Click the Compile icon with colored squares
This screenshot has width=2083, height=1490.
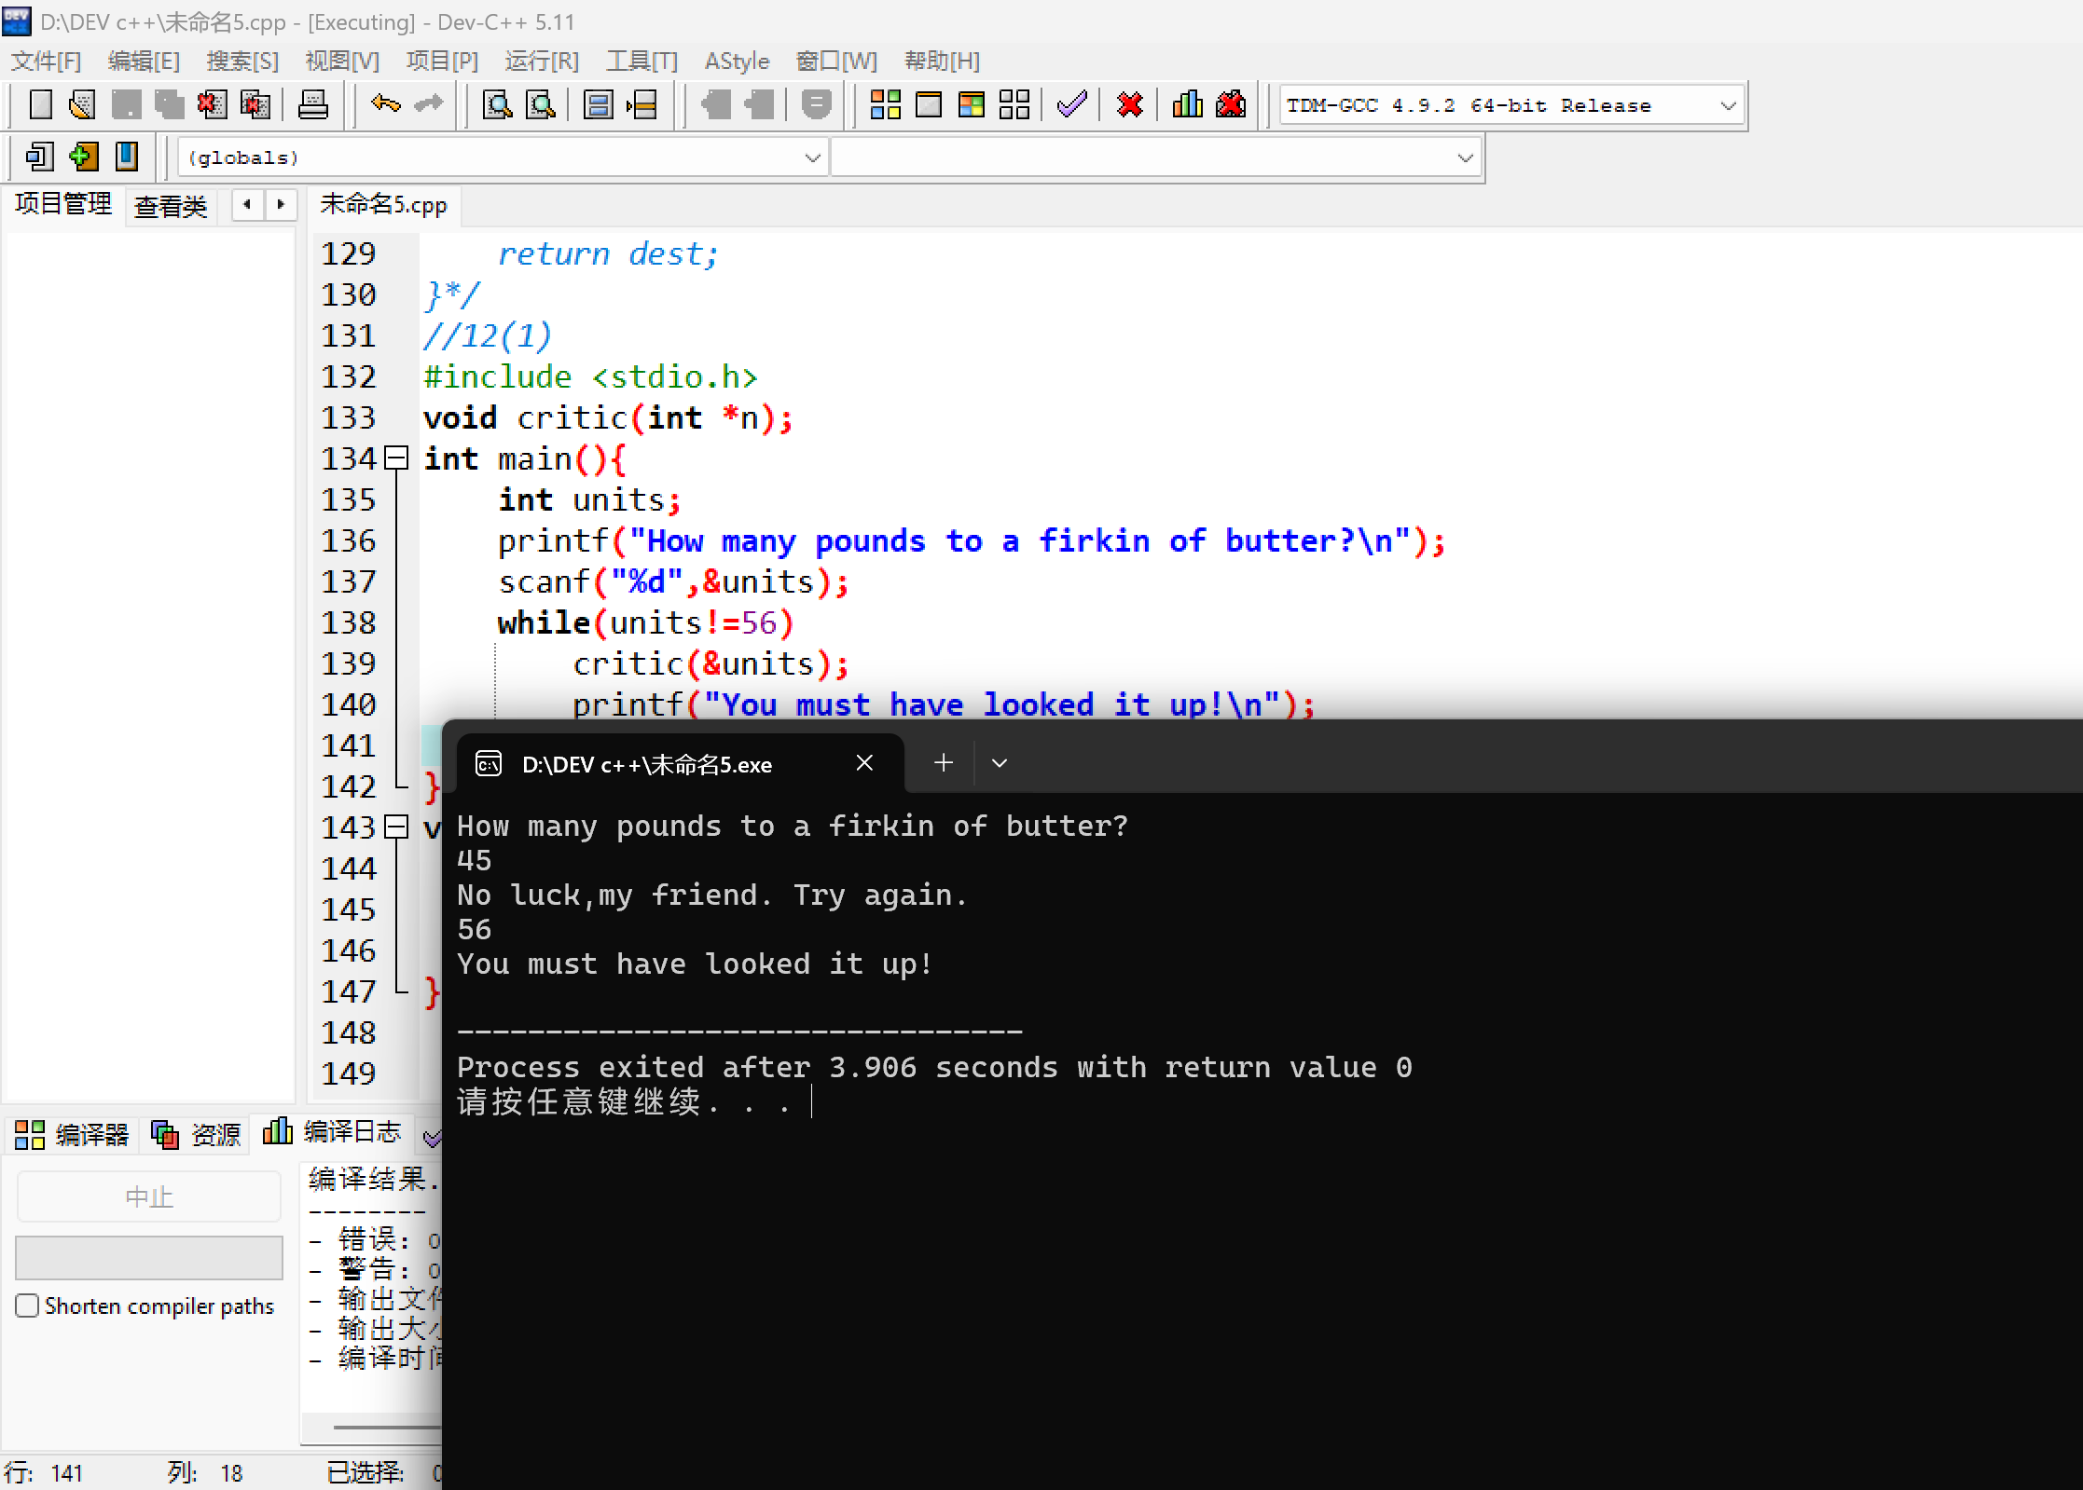click(885, 104)
